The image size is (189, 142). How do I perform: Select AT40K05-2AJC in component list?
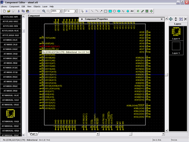[11, 40]
